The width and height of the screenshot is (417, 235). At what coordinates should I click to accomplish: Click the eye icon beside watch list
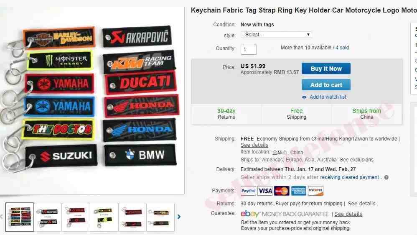click(x=304, y=97)
